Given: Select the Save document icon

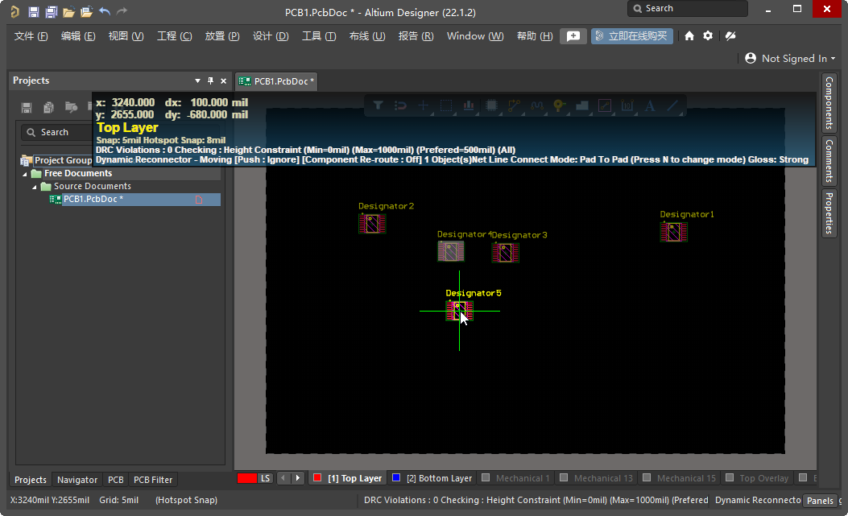Looking at the screenshot, I should click(34, 10).
